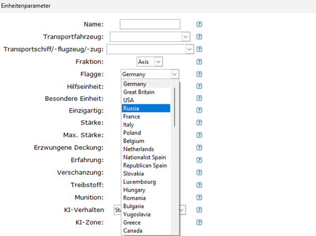The width and height of the screenshot is (316, 236).
Task: Expand the Transportschiff/-flugzeug/-zug dropdown
Action: point(189,49)
